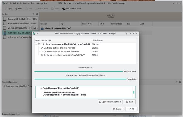Click the unallocated 15.23 partition bar
183x117 pixels.
tap(111, 16)
